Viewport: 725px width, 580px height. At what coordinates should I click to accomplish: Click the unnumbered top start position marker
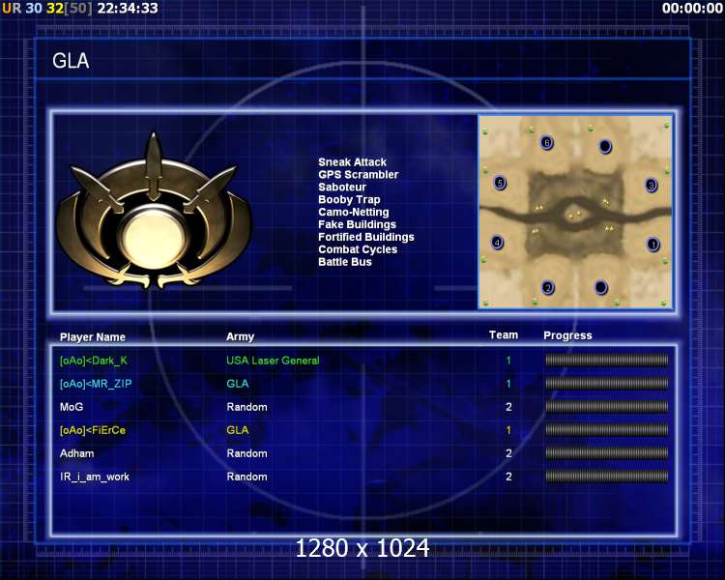(x=605, y=147)
